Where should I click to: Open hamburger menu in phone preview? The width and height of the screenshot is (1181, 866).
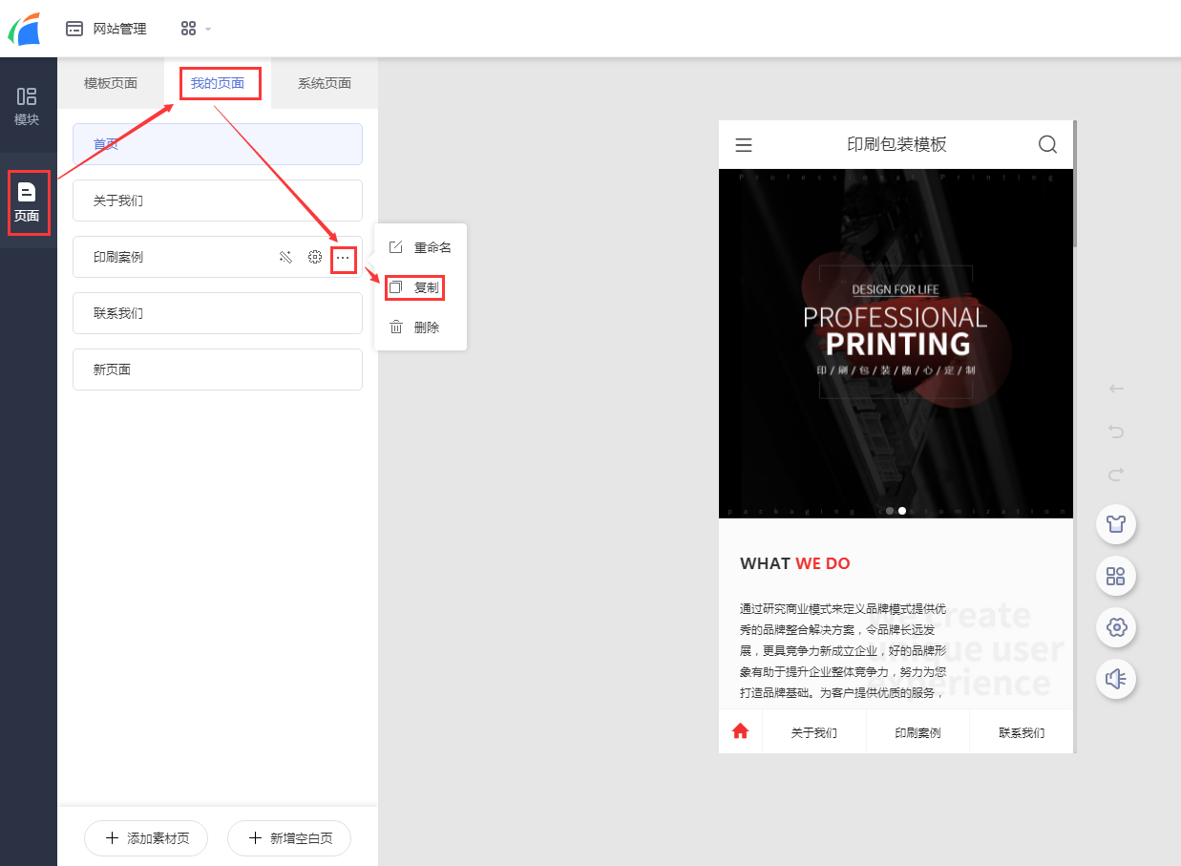coord(744,145)
